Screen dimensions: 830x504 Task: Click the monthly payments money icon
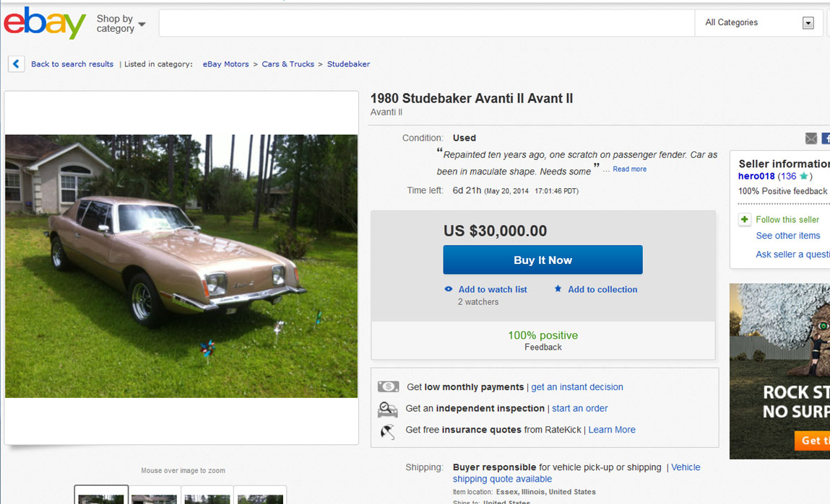[388, 387]
